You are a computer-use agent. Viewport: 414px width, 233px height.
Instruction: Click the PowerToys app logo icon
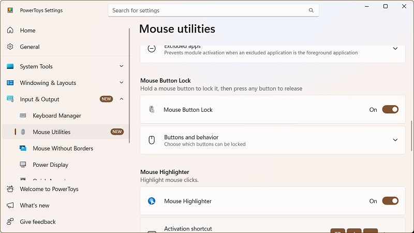click(10, 10)
